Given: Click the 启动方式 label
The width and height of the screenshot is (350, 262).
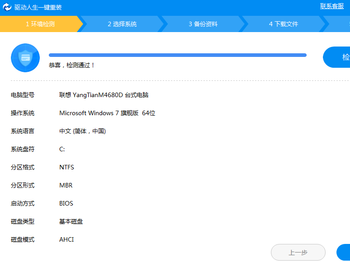Looking at the screenshot, I should click(x=23, y=203).
